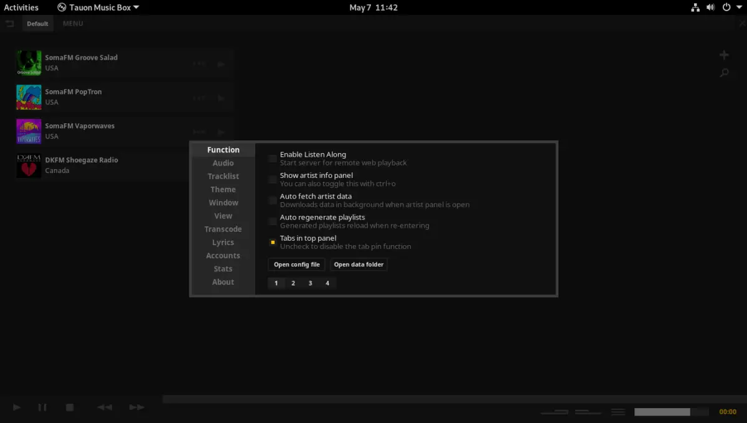Enable the Listen Along checkbox
The width and height of the screenshot is (747, 423).
click(x=273, y=159)
